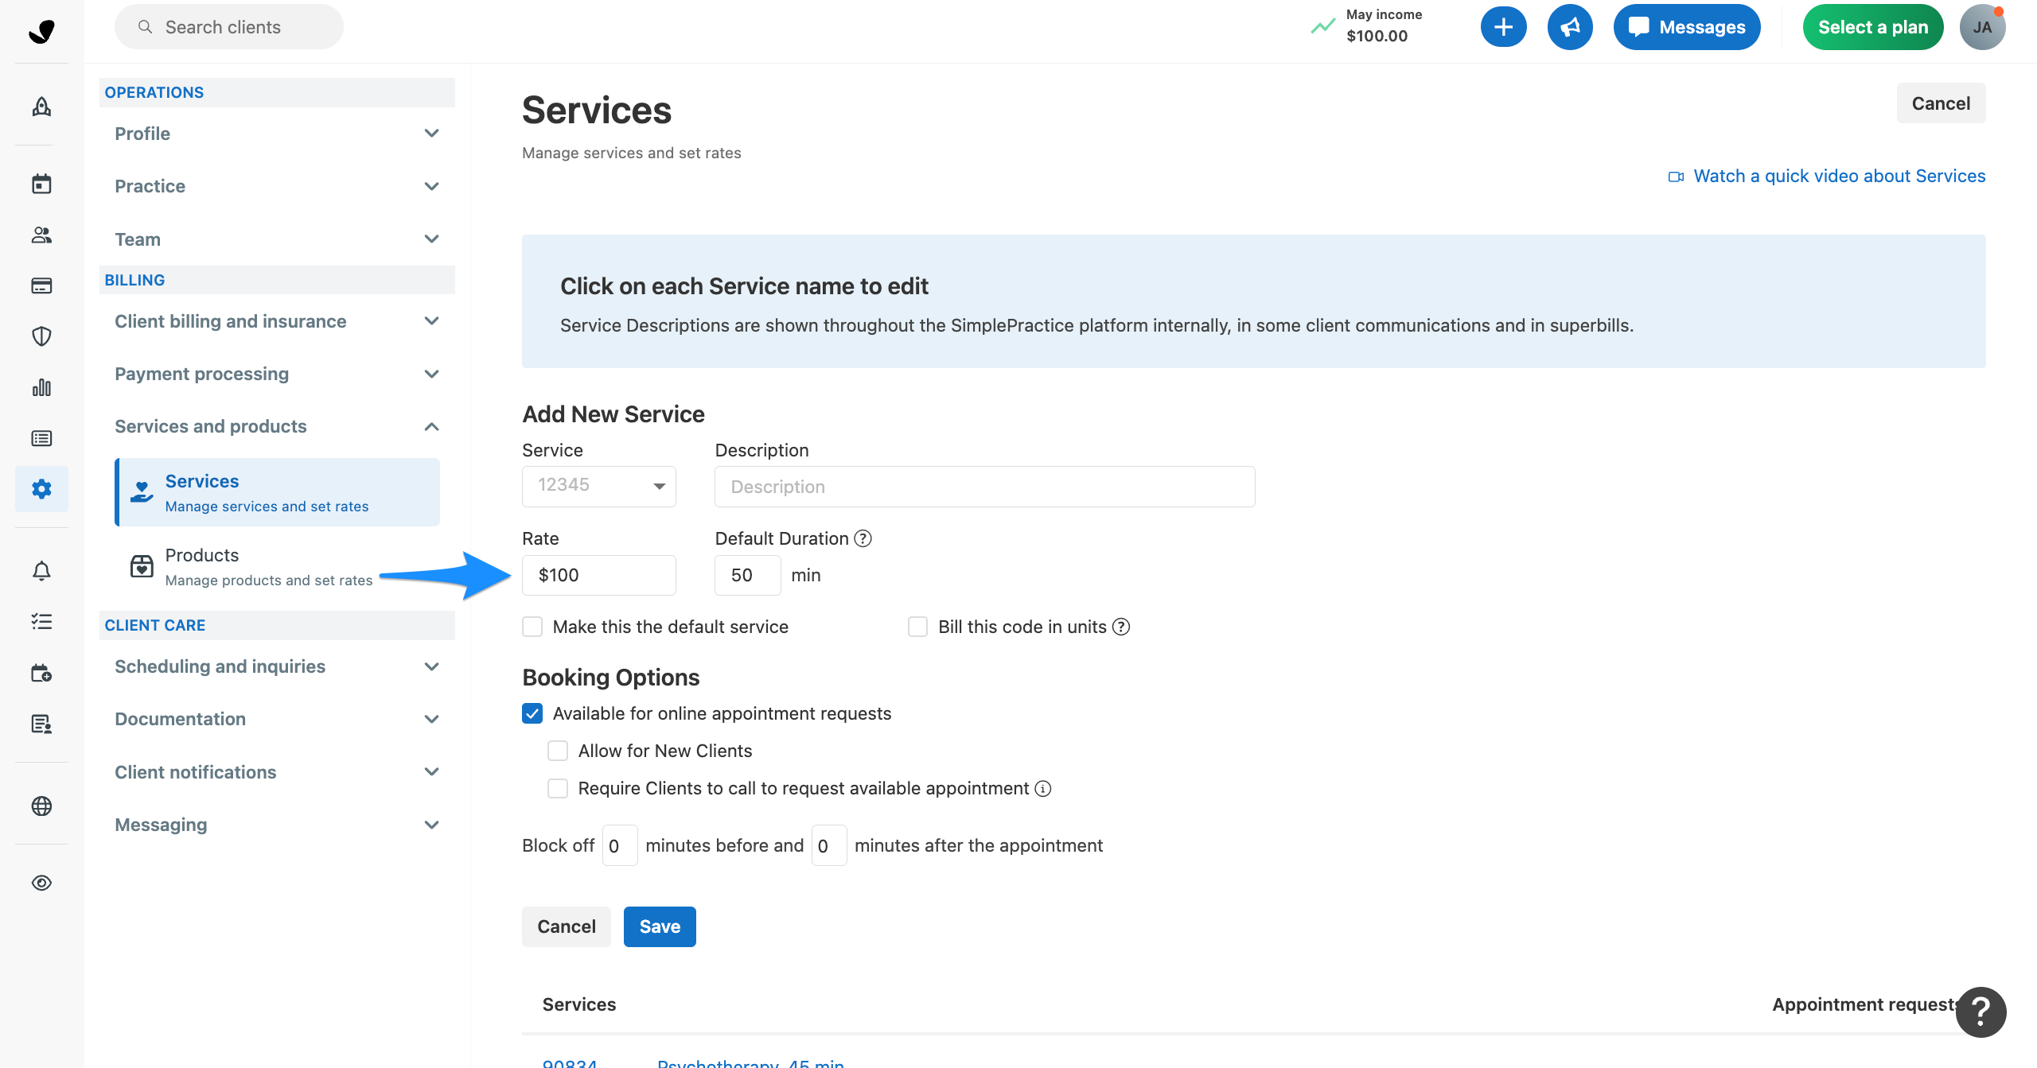Viewport: 2037px width, 1068px height.
Task: Click the Bill this code in units help icon
Action: [x=1120, y=627]
